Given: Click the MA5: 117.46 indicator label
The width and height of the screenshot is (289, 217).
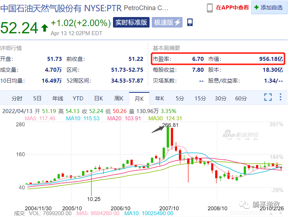Looking at the screenshot, I should (40, 118).
